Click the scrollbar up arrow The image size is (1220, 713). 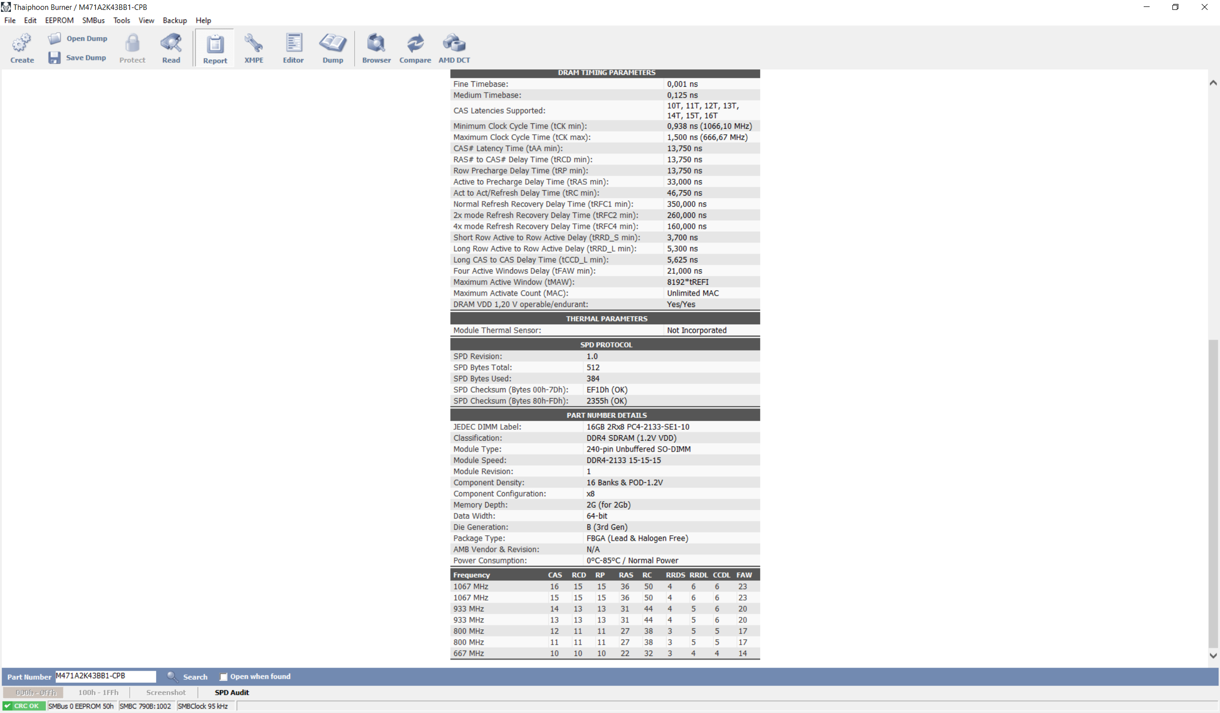[x=1213, y=83]
